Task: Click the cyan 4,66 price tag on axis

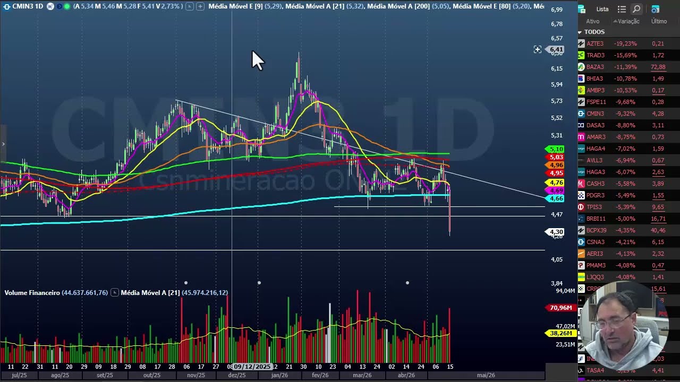Action: click(555, 198)
